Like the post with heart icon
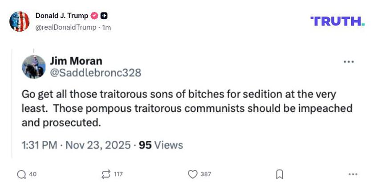 pos(192,174)
